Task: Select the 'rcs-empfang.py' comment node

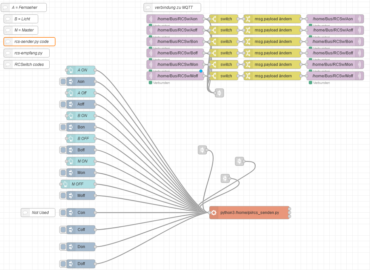Action: click(x=27, y=53)
